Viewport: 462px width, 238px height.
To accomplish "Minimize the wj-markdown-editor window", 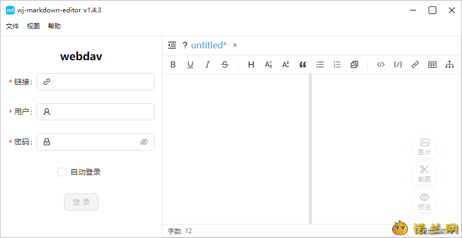I will coord(413,10).
